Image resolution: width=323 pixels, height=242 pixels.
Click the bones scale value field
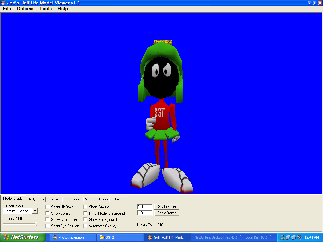tap(144, 213)
